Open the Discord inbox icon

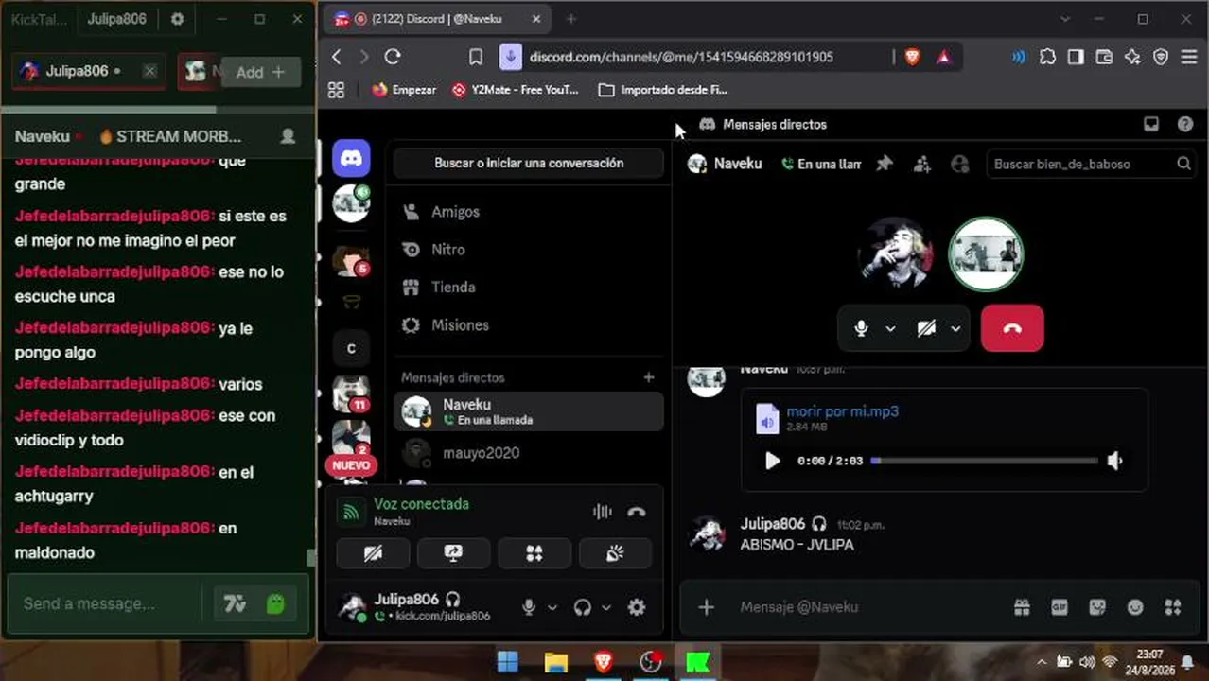[x=1151, y=124]
